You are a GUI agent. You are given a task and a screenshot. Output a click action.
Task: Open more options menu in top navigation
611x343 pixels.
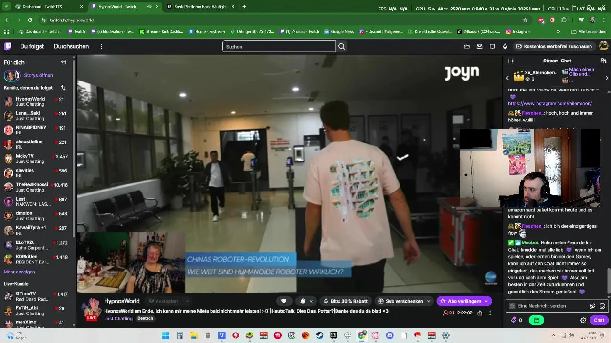pos(101,46)
